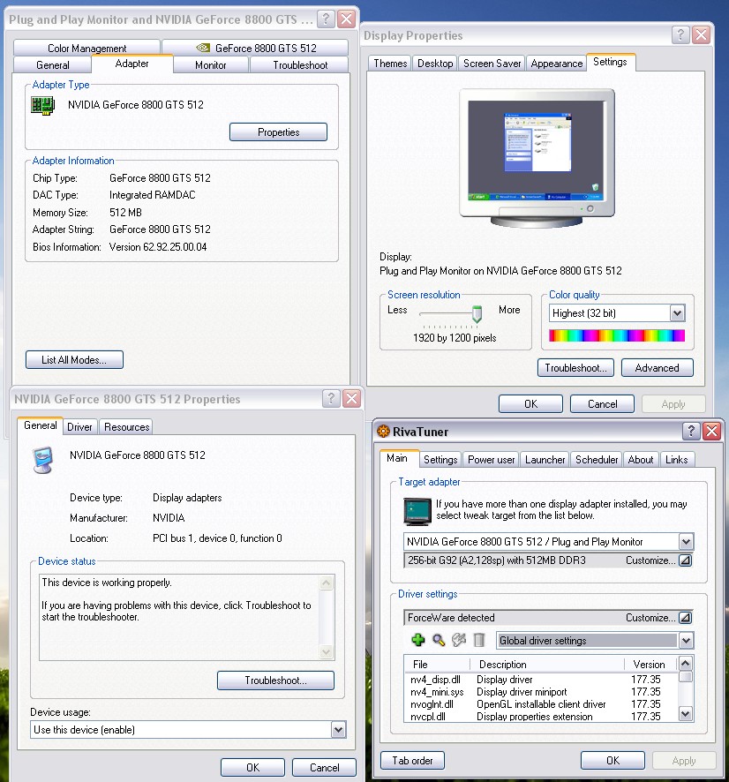Open the Color quality dropdown
The image size is (729, 782).
pos(677,313)
